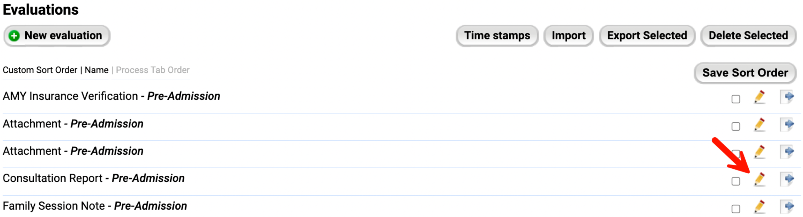The width and height of the screenshot is (803, 217).
Task: Choose the Process Tab Order sort option
Action: [152, 70]
